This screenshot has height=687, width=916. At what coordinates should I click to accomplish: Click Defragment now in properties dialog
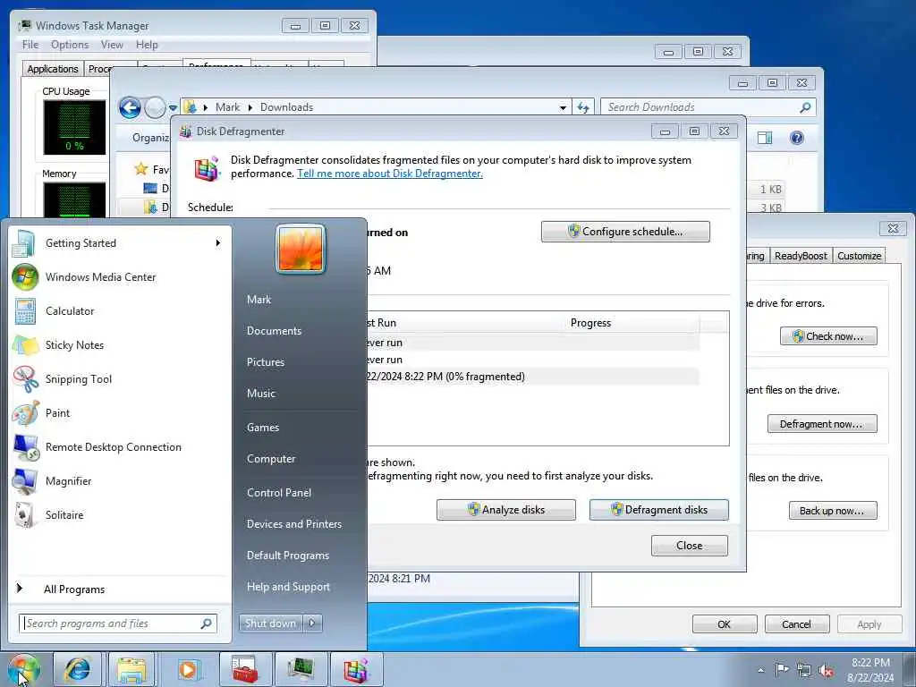pos(822,423)
